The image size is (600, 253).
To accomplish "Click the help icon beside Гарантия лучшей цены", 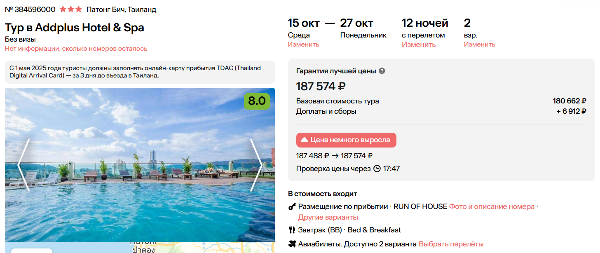I will pos(382,71).
